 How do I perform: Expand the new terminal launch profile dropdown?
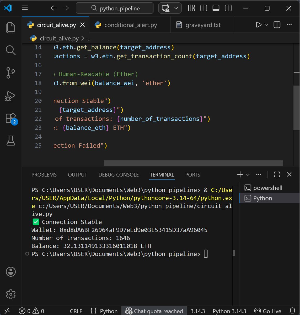click(x=248, y=174)
